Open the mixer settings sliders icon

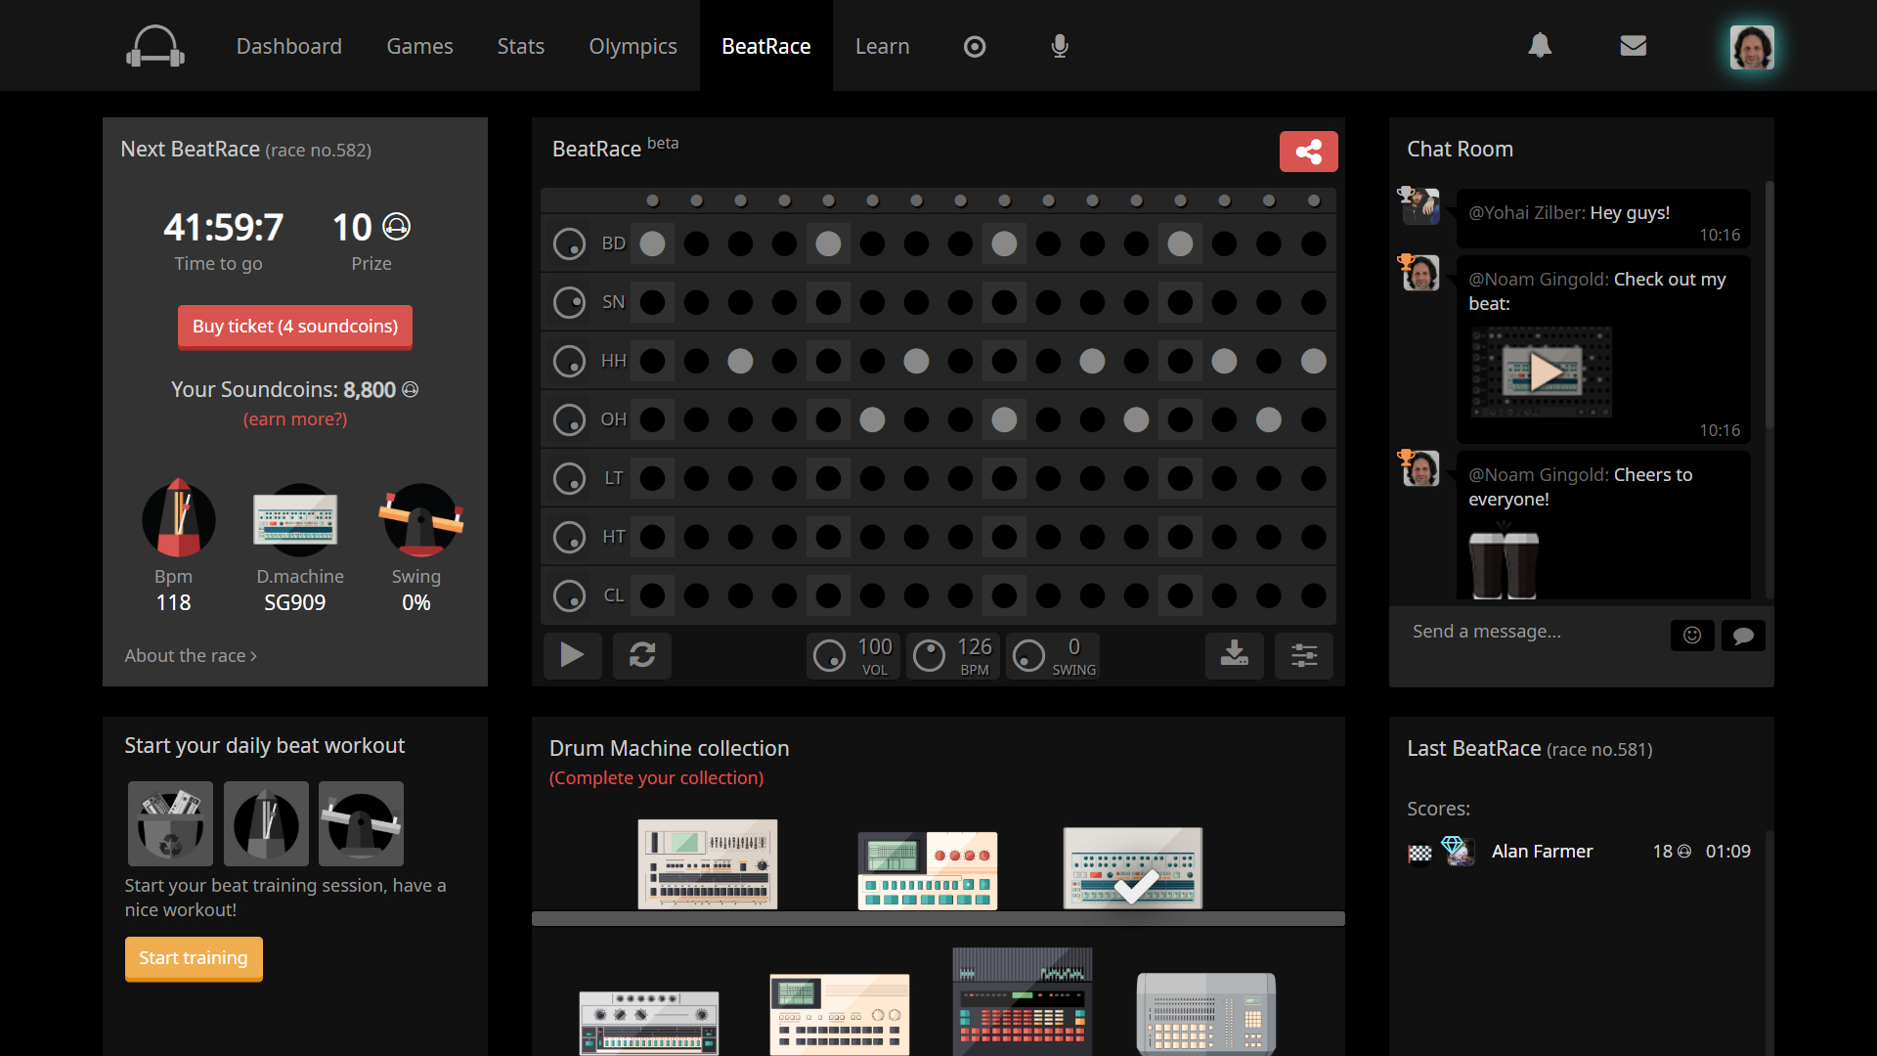pos(1303,654)
